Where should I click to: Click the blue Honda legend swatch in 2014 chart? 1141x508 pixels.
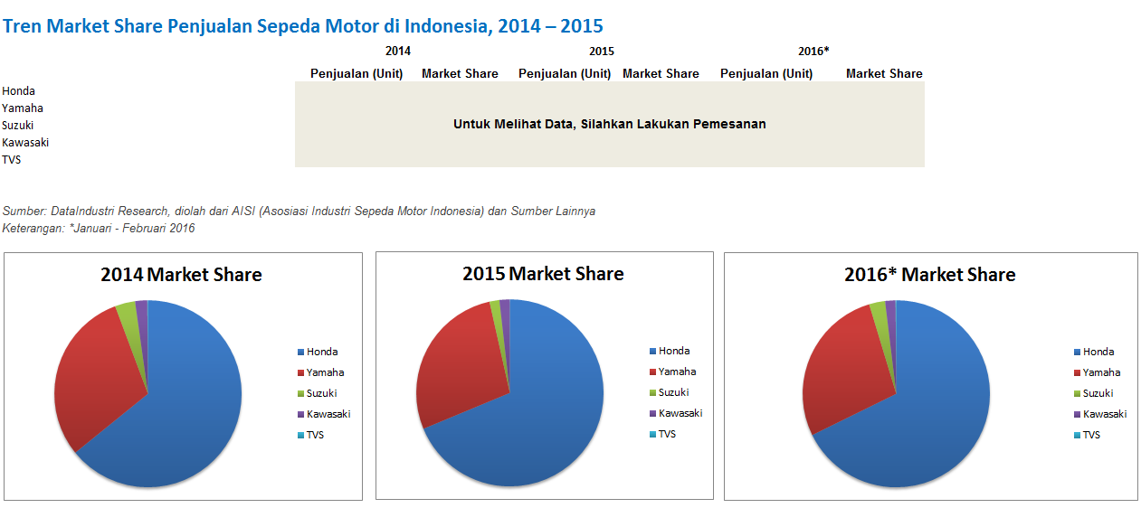[x=300, y=353]
